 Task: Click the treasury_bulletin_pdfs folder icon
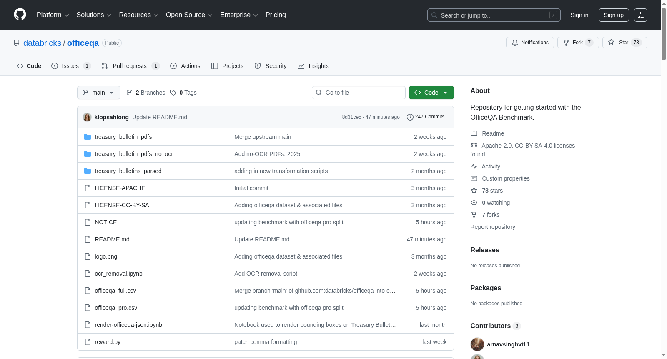click(x=88, y=137)
